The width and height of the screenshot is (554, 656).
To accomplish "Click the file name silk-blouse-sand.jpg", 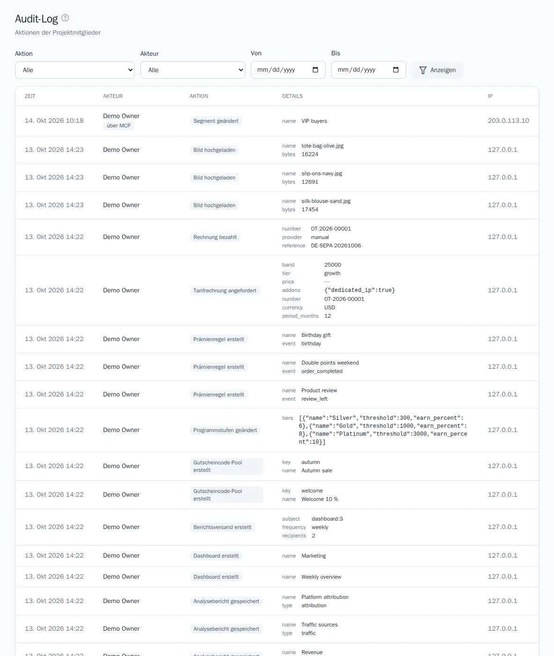I will pyautogui.click(x=326, y=201).
